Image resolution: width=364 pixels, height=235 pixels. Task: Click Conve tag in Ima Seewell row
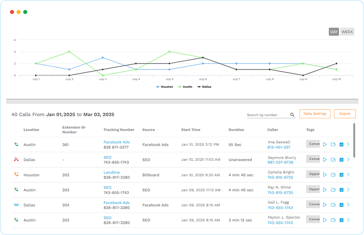(x=313, y=144)
